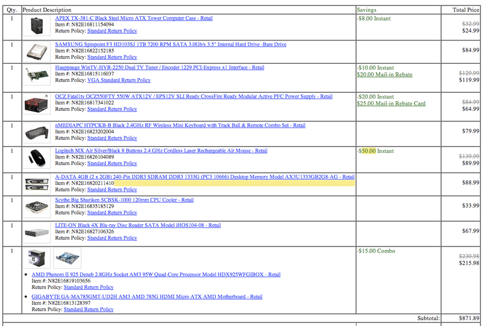Viewport: 484px width, 326px height.
Task: Click the $84.99 Samsung drive price
Action: click(470, 50)
